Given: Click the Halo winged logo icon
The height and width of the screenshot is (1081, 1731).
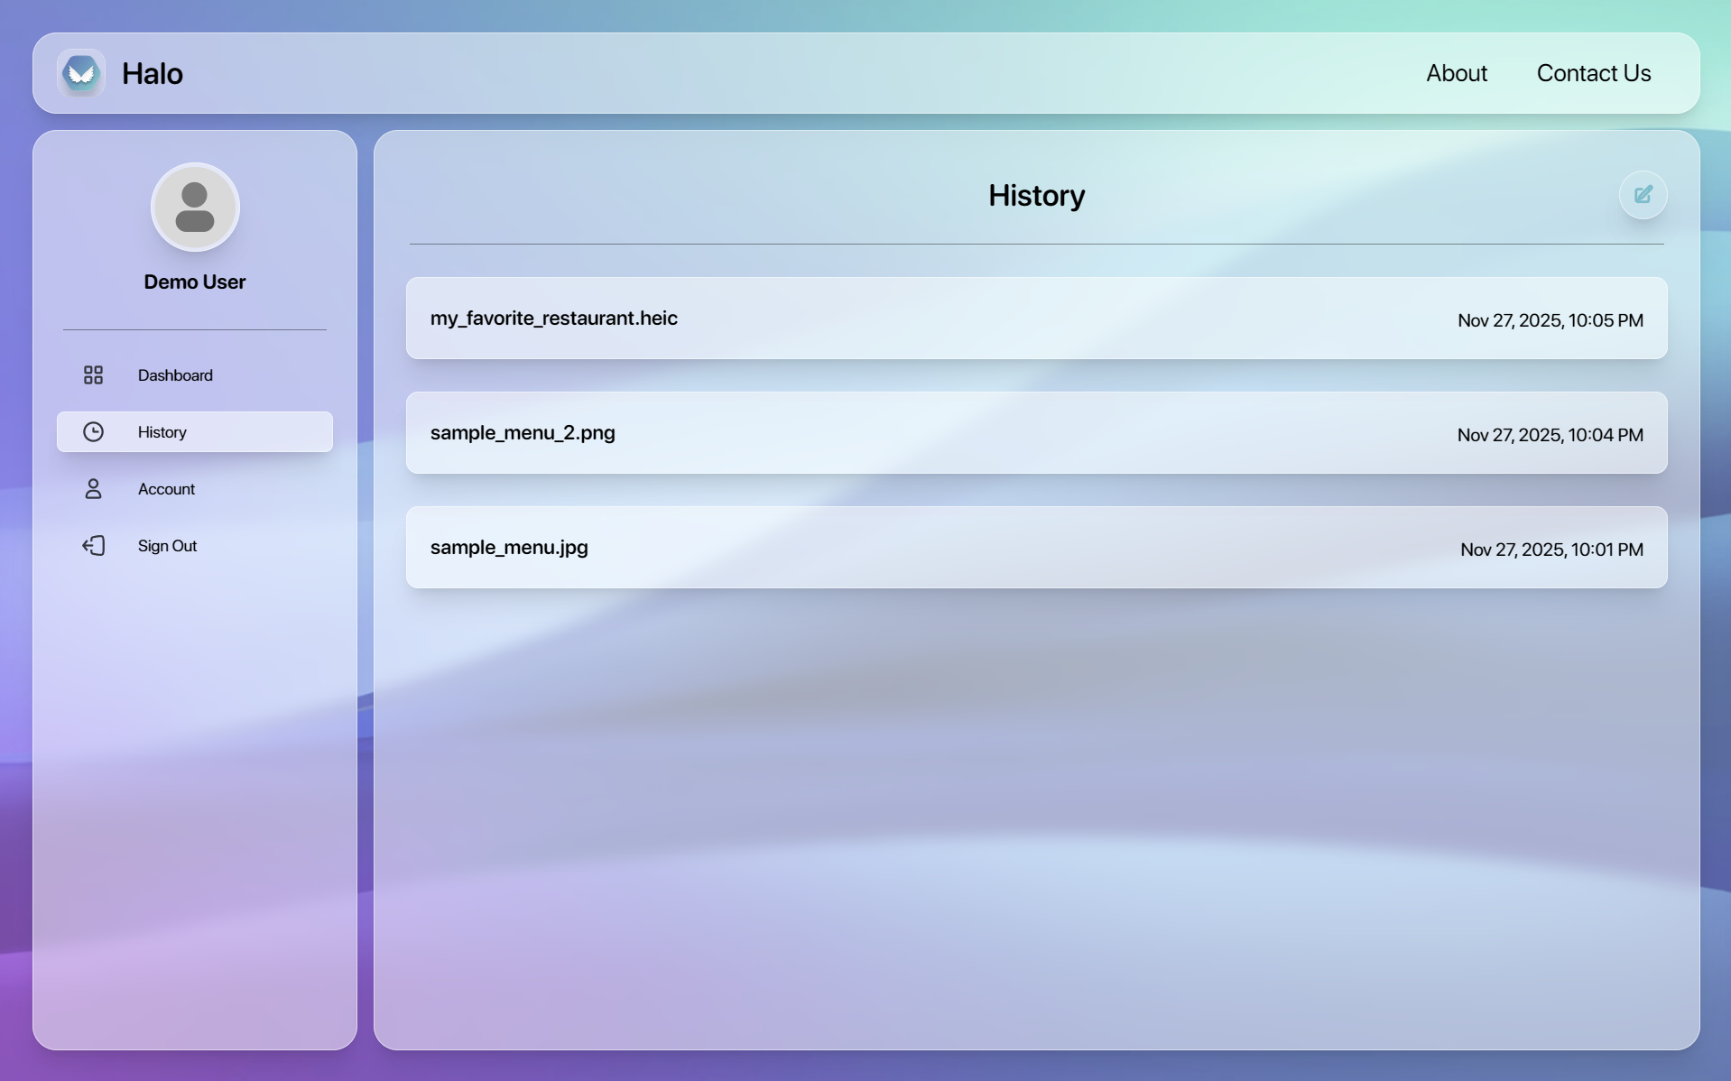Looking at the screenshot, I should tap(81, 73).
